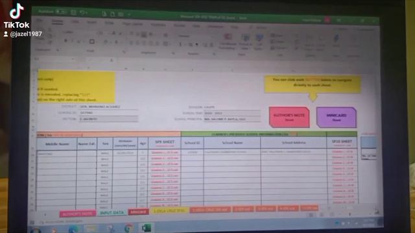Click the SF9 SHEET column header
The width and height of the screenshot is (415, 233).
(165, 143)
